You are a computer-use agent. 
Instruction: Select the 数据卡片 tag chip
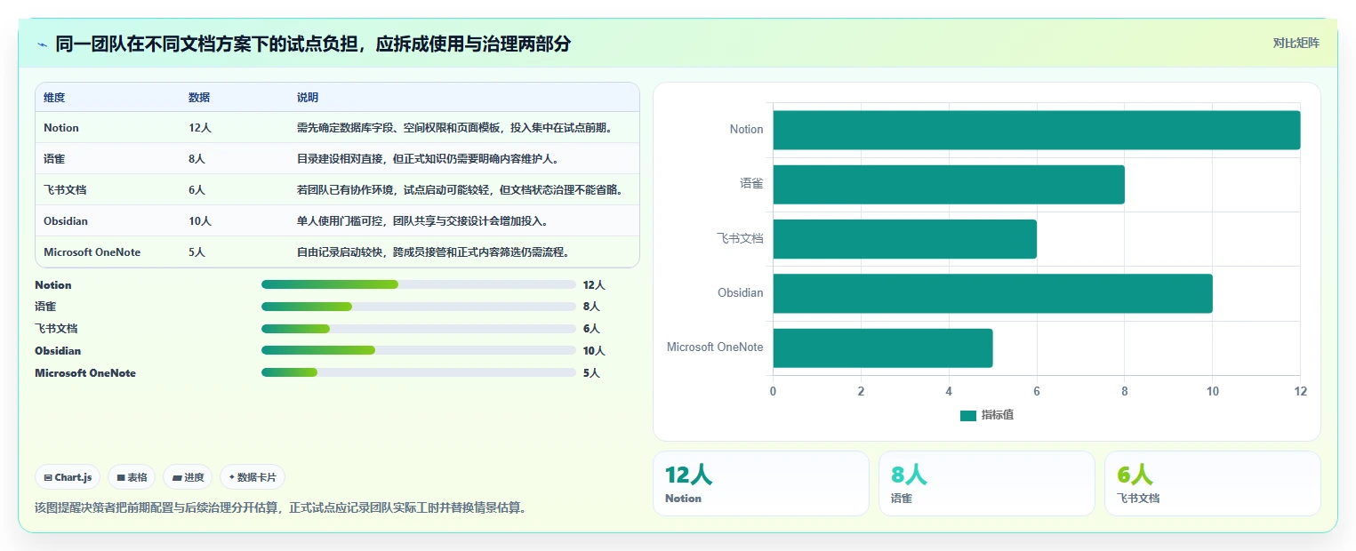[x=253, y=477]
